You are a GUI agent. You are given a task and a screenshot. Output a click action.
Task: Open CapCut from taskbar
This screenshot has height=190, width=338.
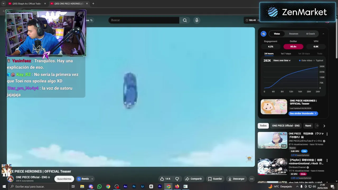(151, 187)
